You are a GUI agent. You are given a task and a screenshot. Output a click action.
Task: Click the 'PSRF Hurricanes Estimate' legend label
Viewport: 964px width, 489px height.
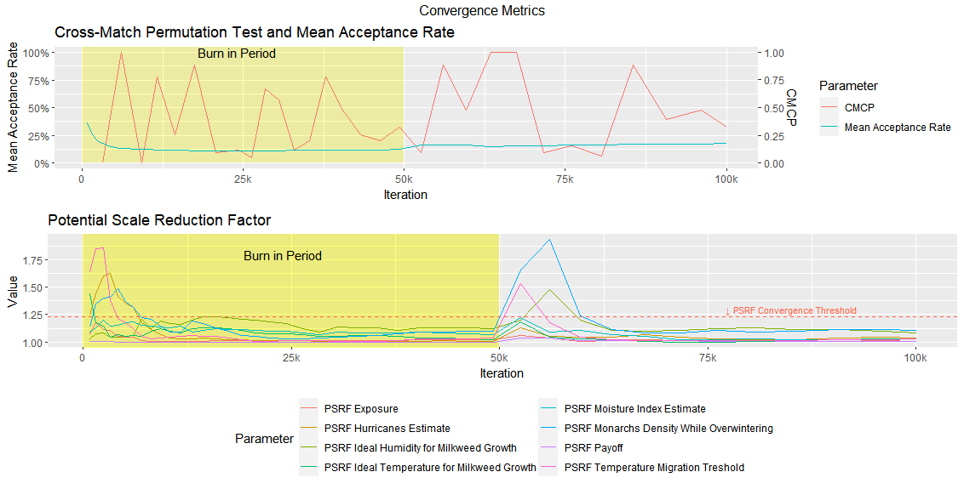pos(387,428)
